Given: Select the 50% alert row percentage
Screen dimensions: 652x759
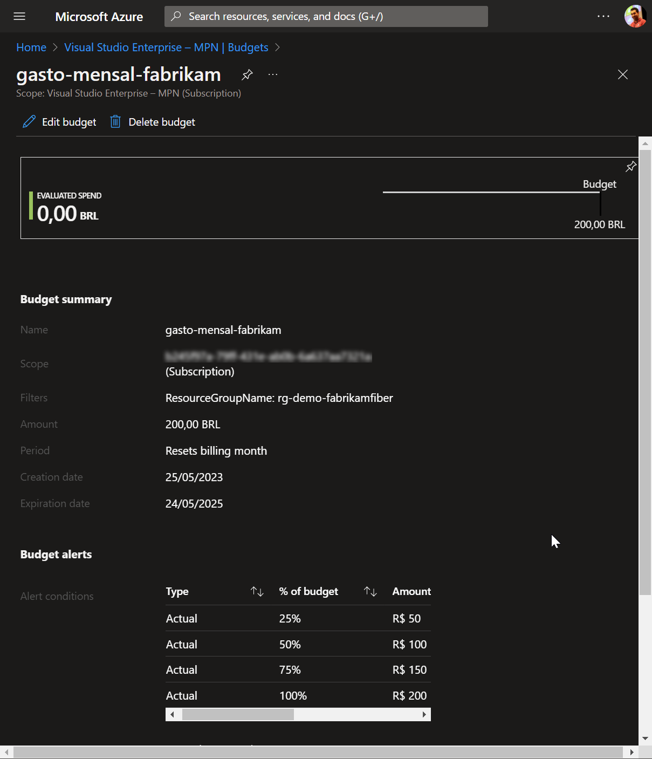Looking at the screenshot, I should point(290,645).
